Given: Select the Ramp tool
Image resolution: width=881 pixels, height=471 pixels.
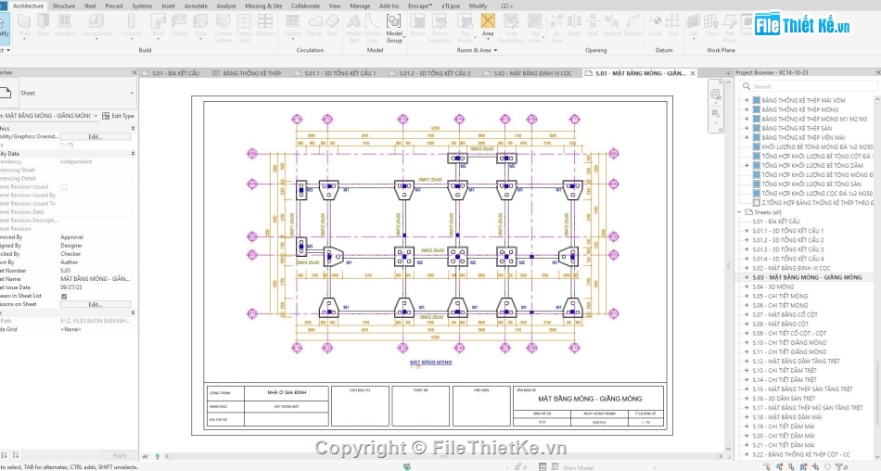Looking at the screenshot, I should pos(314,25).
